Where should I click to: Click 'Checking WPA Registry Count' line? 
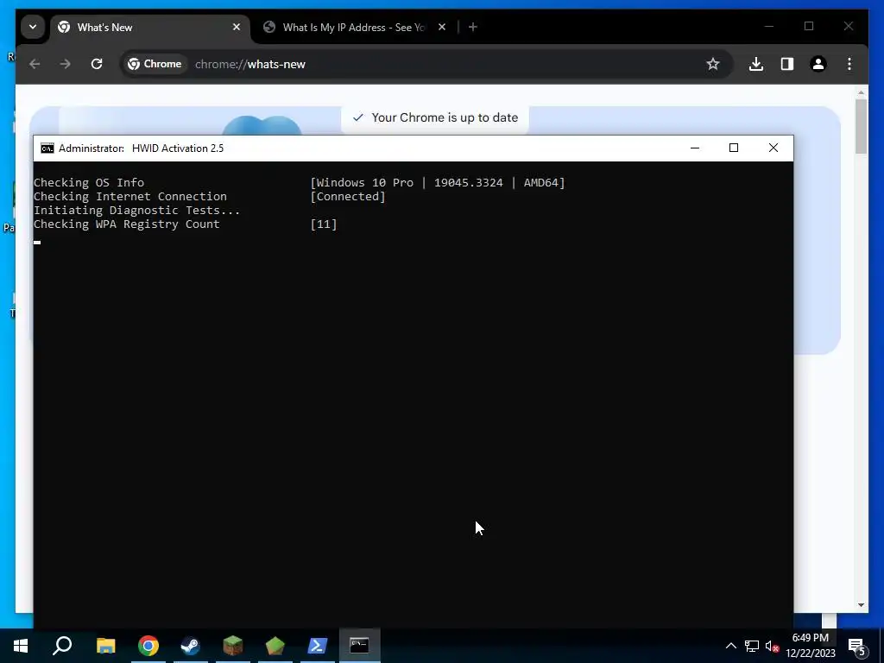coord(127,224)
